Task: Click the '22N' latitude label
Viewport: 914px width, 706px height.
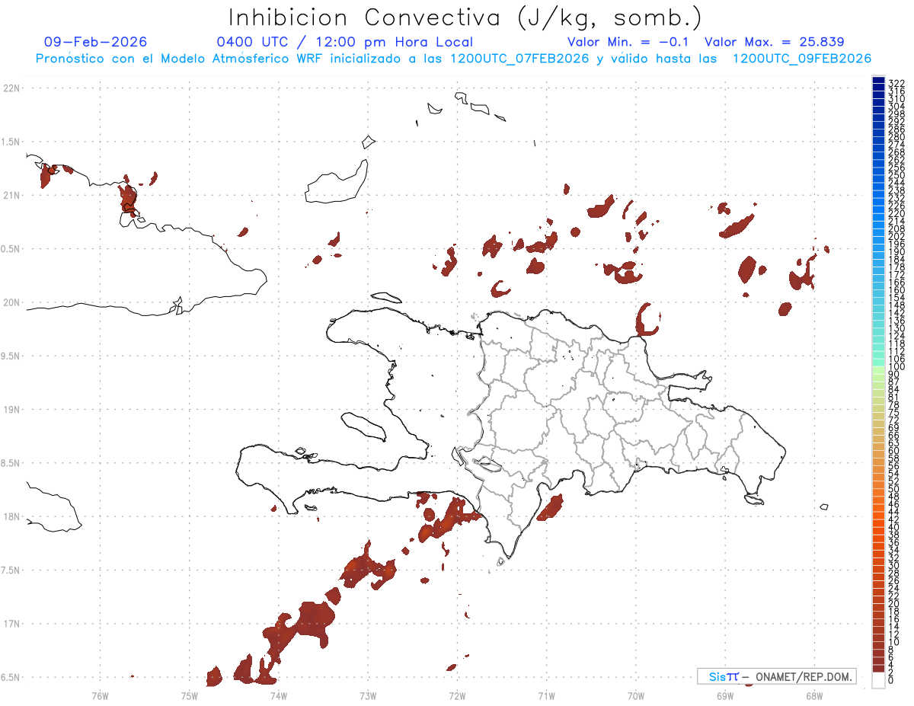Action: (x=11, y=88)
